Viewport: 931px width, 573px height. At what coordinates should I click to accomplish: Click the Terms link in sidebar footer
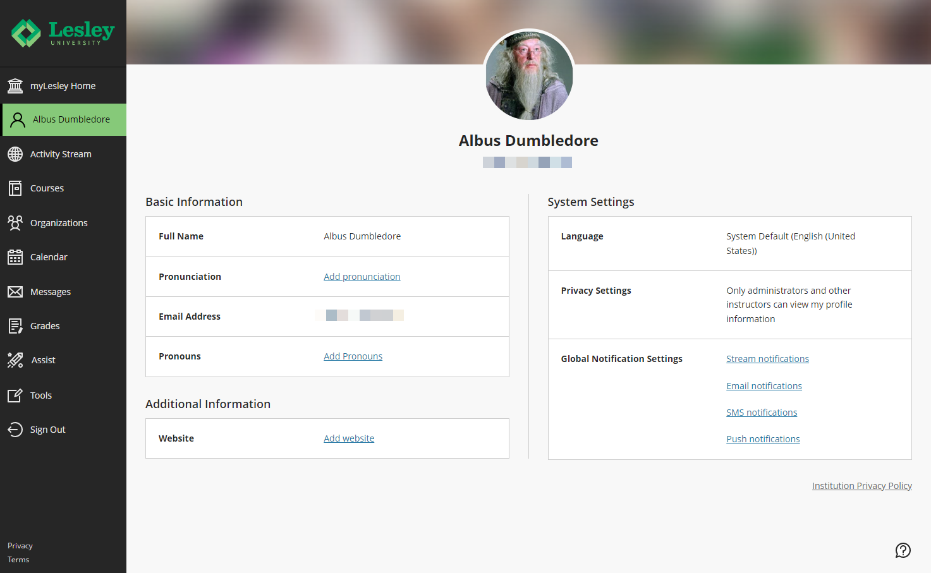(x=18, y=560)
